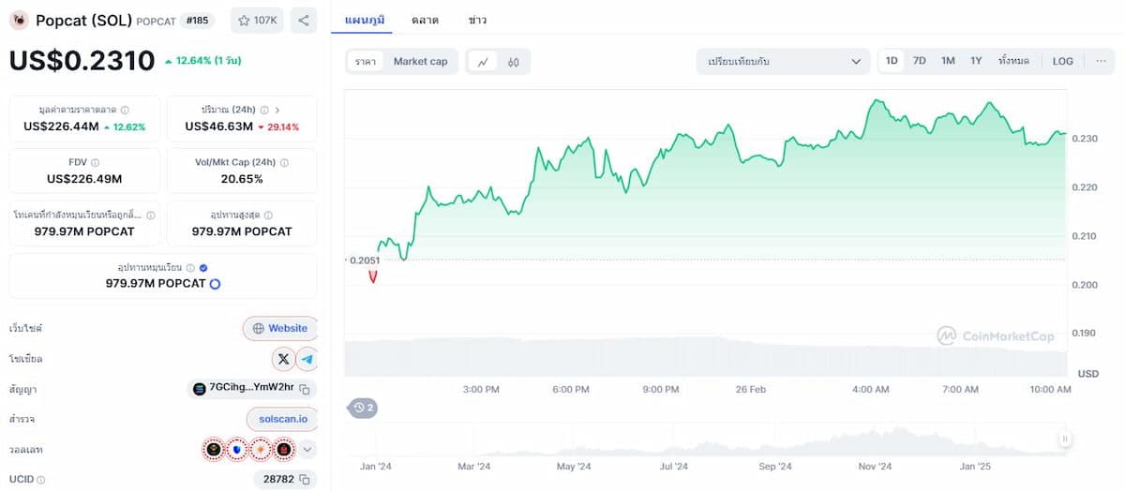Expand 24h volume details arrow

click(277, 110)
